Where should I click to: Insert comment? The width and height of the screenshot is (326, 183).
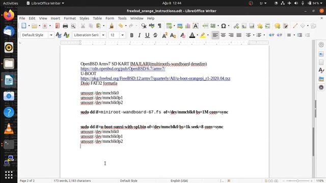277,26
